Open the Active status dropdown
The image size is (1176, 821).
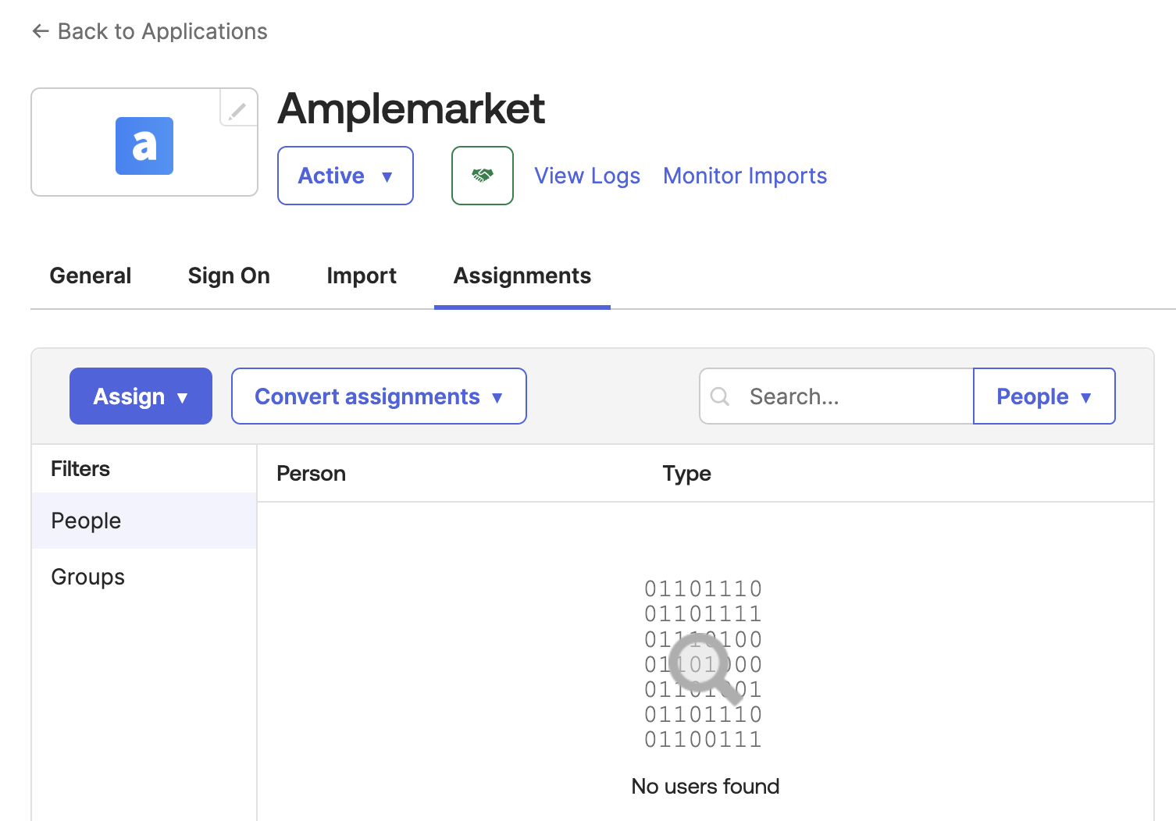point(345,176)
